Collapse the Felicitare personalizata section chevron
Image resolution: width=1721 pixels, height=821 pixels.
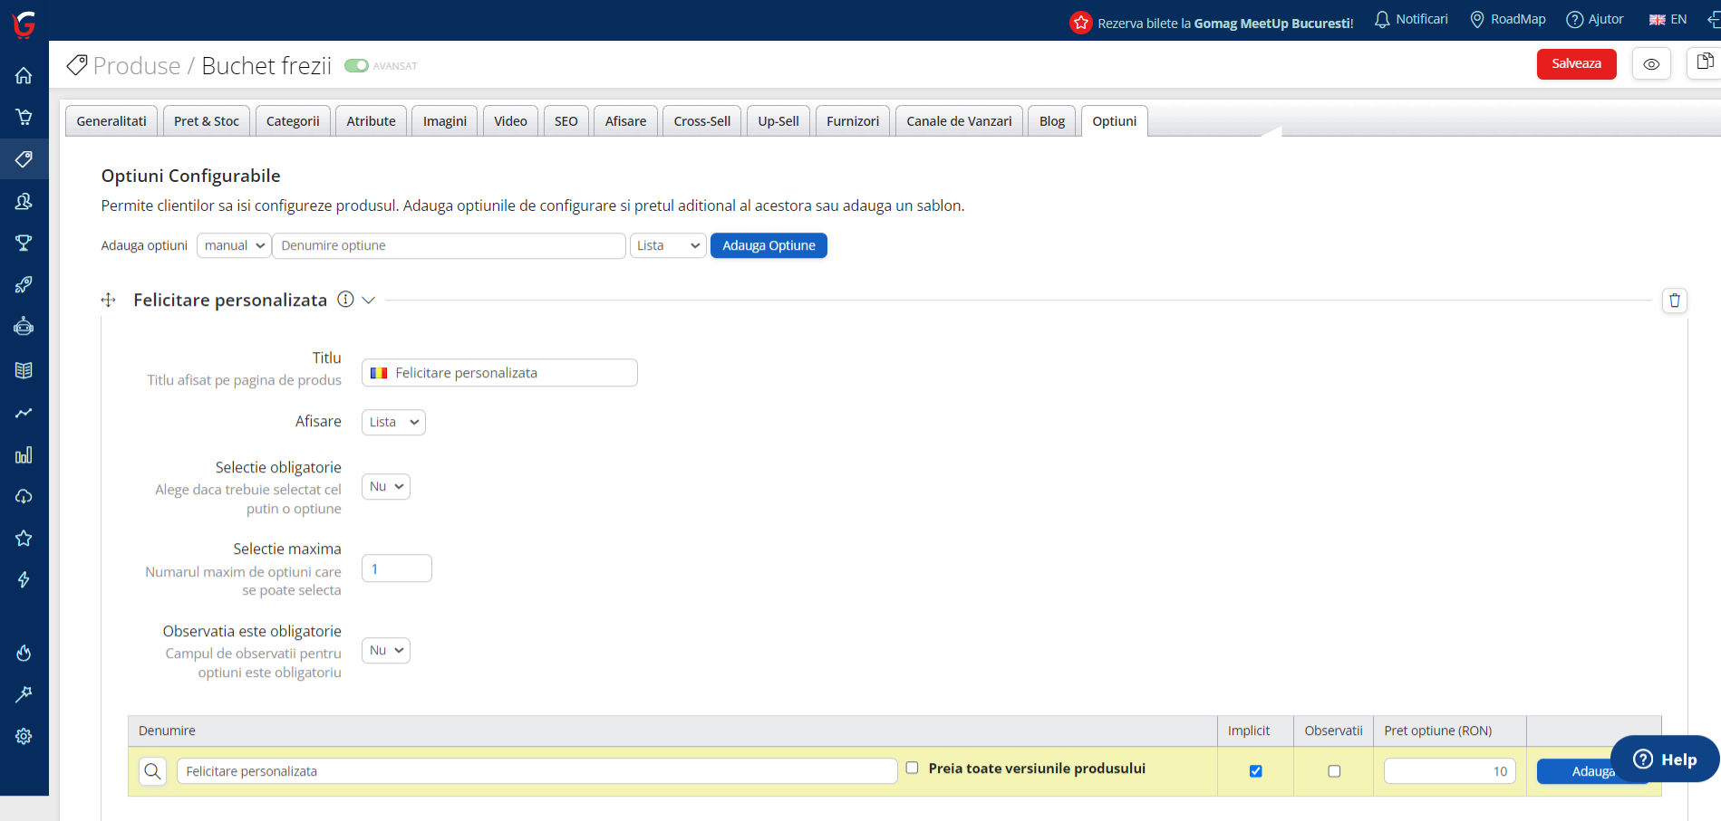pyautogui.click(x=369, y=301)
